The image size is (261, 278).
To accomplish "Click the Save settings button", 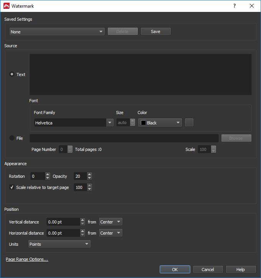I will pos(155,31).
